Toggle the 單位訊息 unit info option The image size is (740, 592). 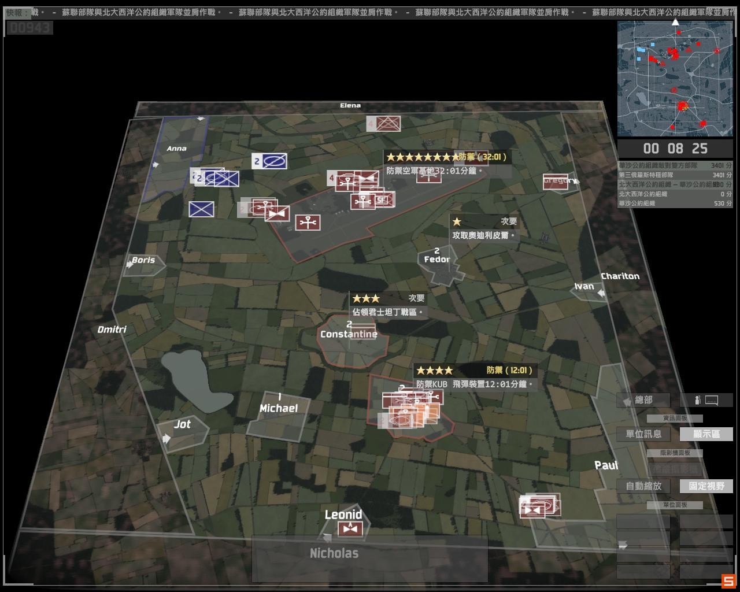tap(643, 434)
